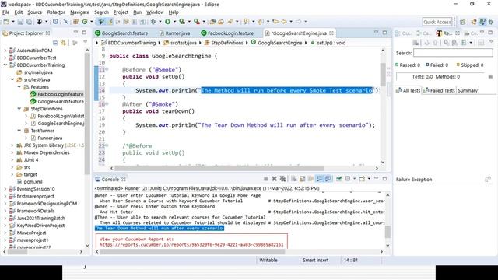Screen dimensions: 498x280
Task: Open the Open Perspective icon
Action: 462,22
